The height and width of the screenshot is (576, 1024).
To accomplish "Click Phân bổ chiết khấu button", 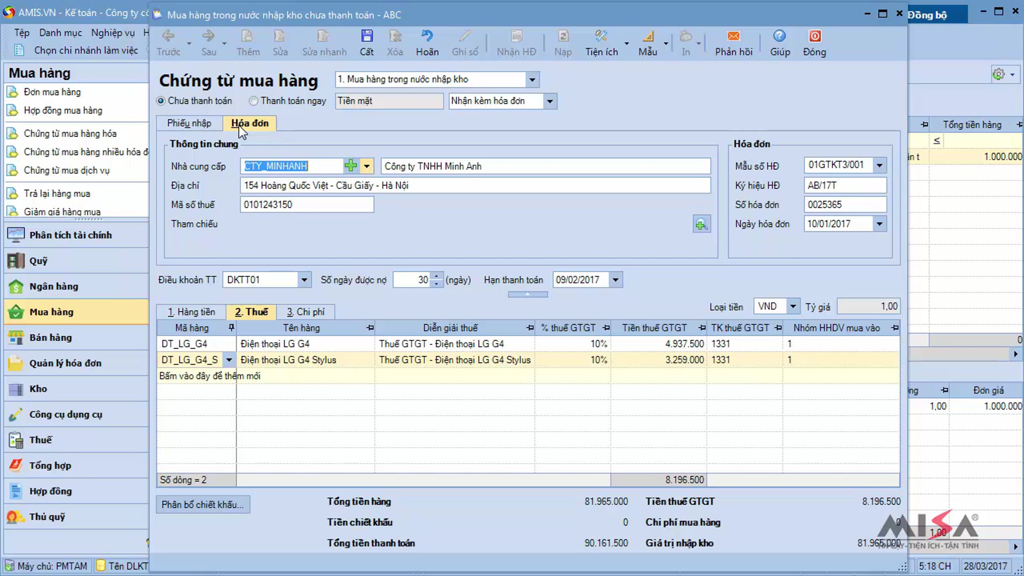I will coord(203,505).
